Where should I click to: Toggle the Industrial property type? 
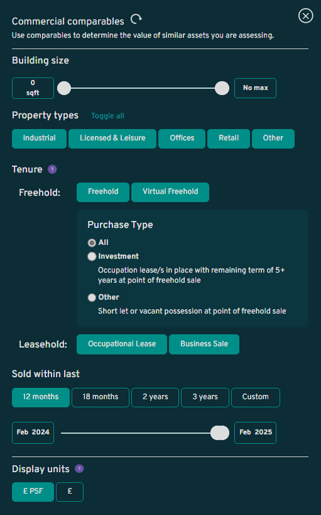click(40, 139)
